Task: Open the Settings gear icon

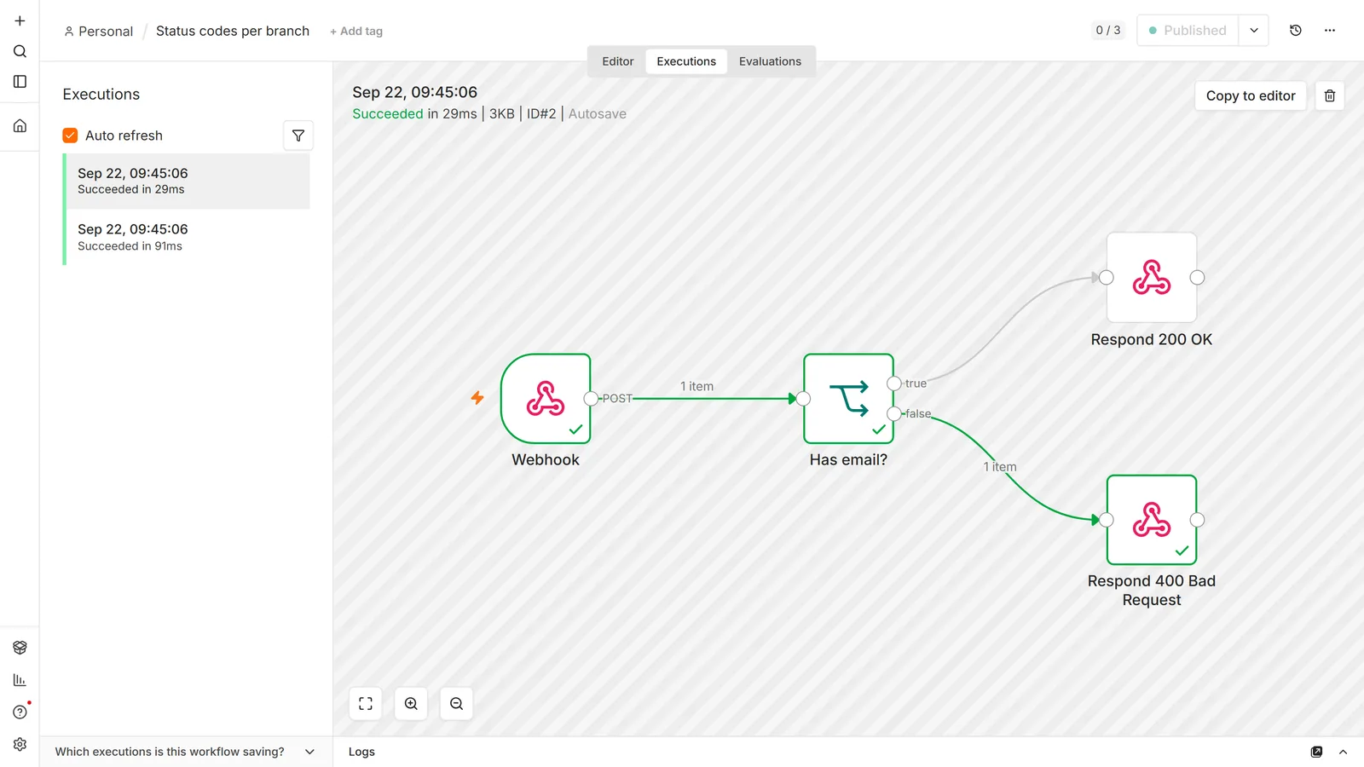Action: (20, 745)
